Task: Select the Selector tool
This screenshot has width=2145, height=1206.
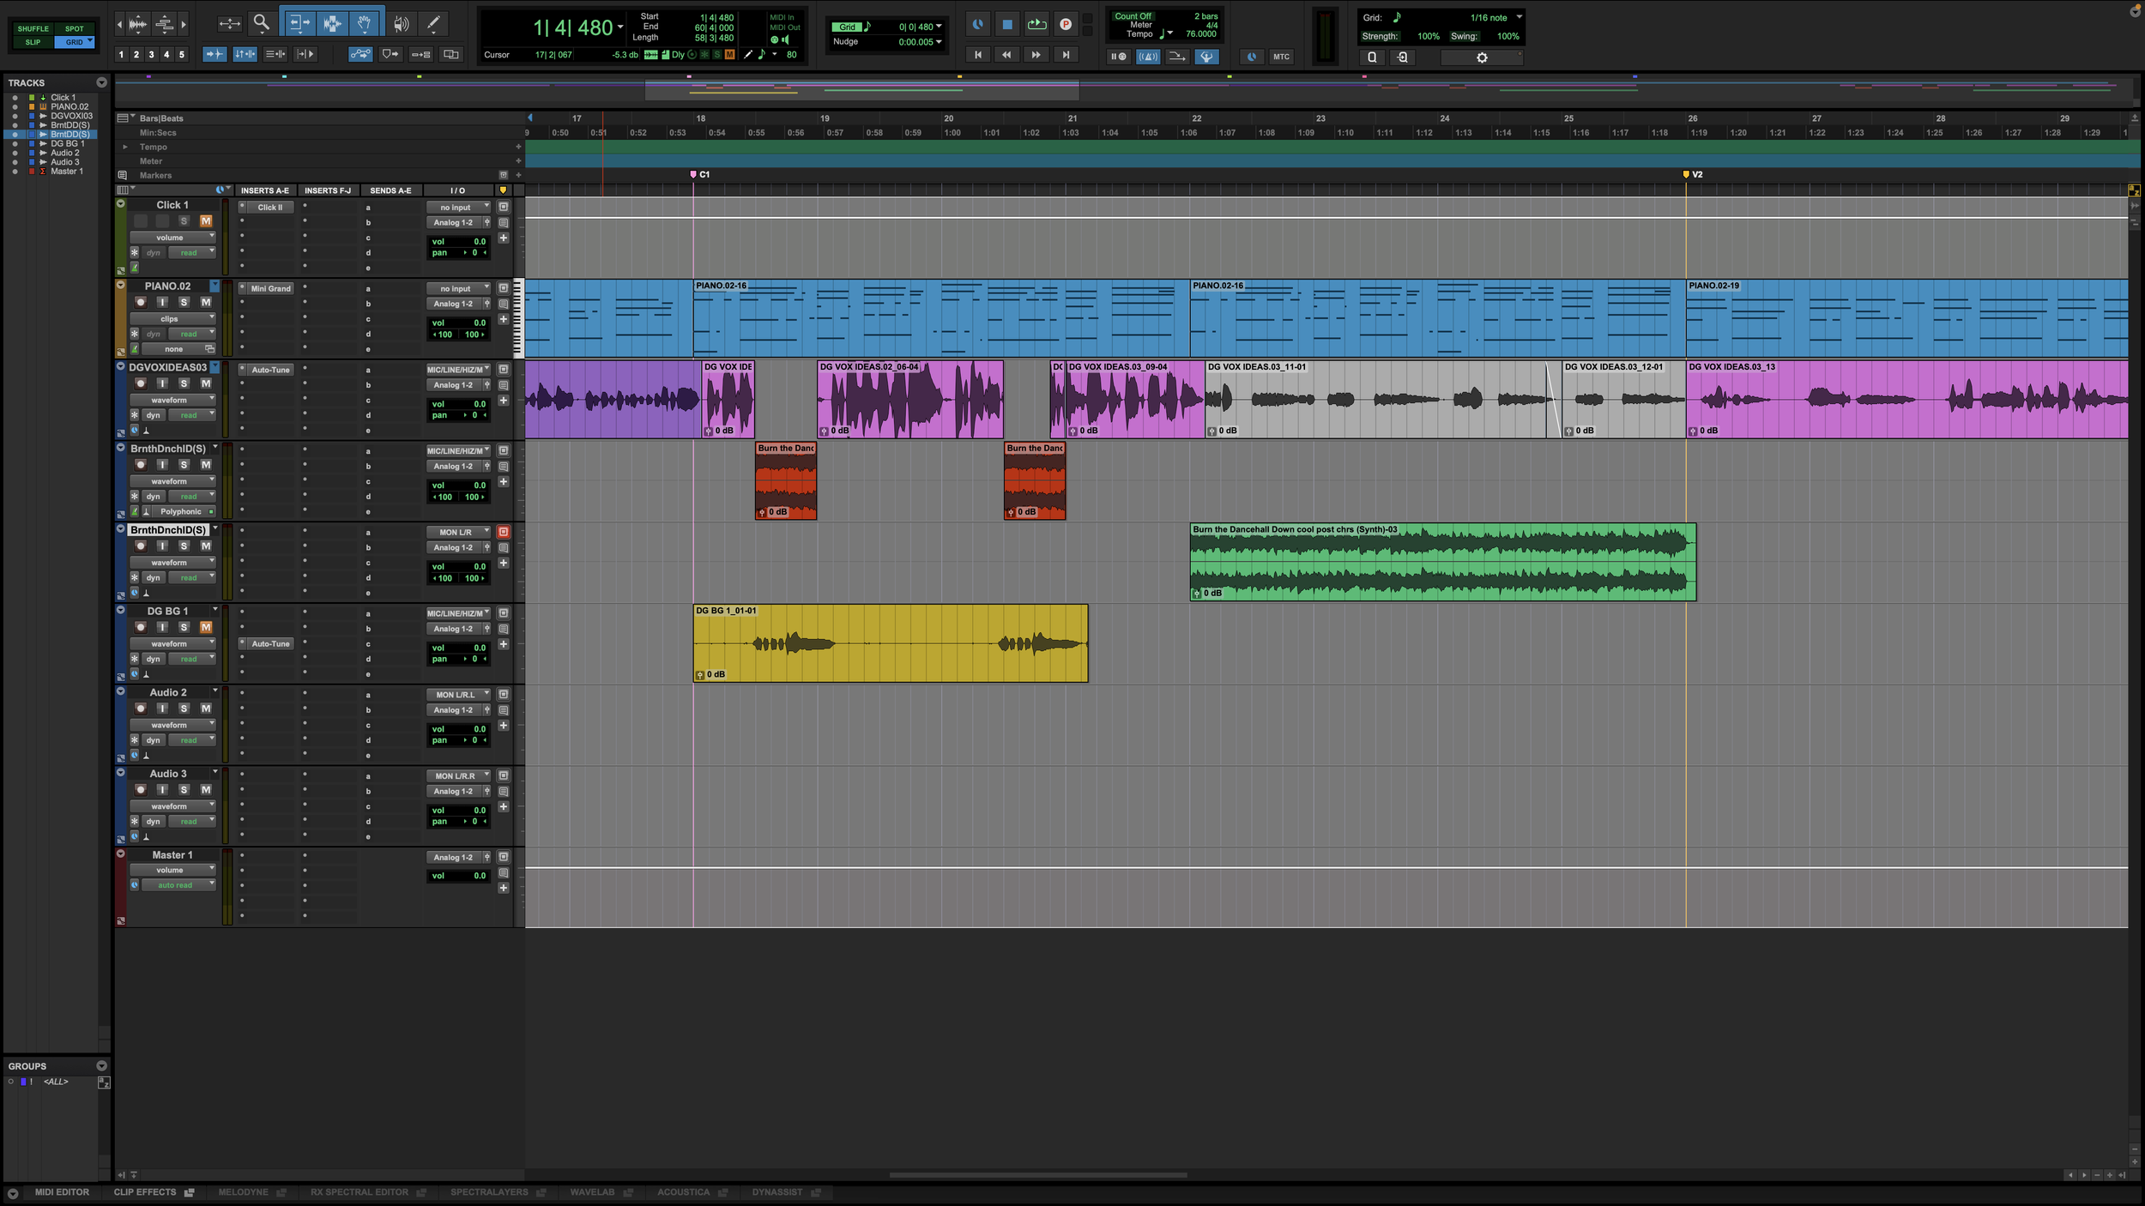Action: click(x=332, y=24)
